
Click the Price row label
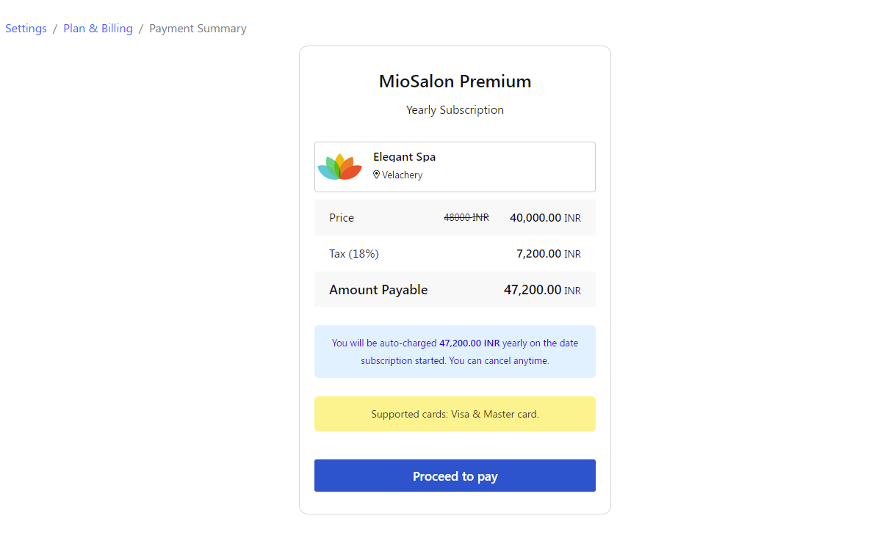tap(342, 218)
